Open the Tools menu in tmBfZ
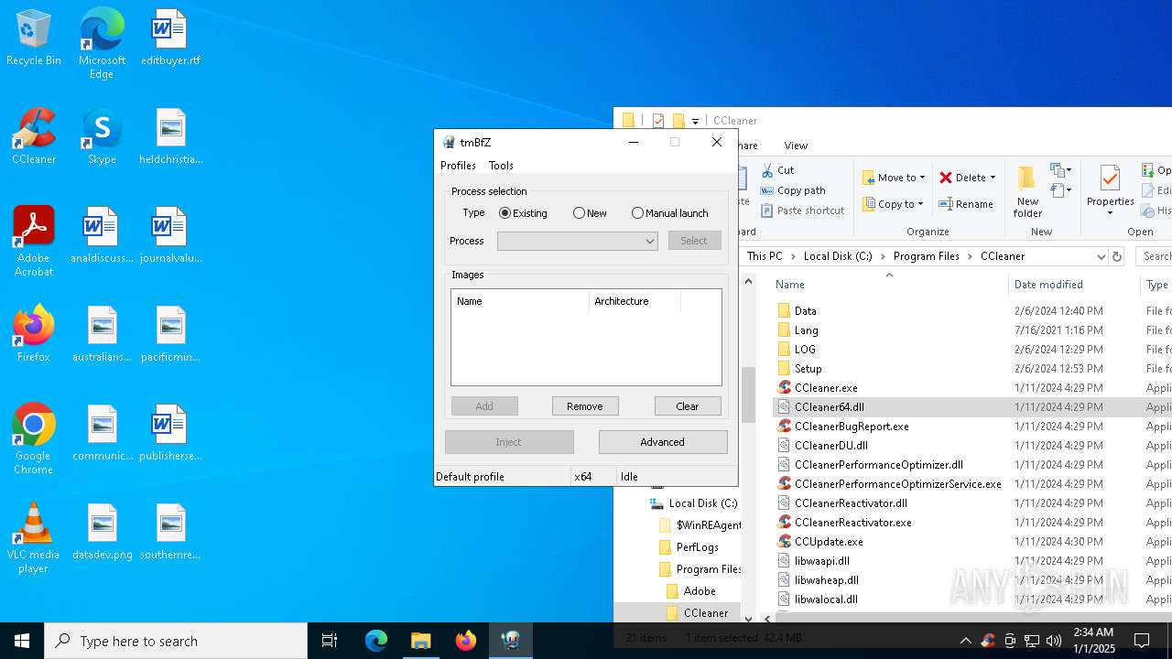 click(501, 166)
